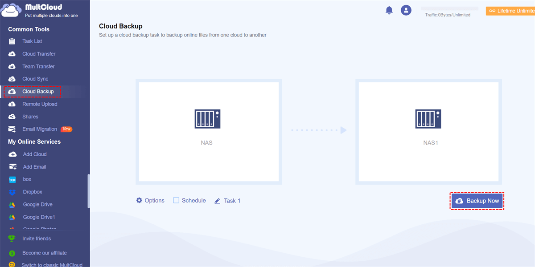This screenshot has width=535, height=267.
Task: Open Cloud Sync tool
Action: (x=35, y=79)
